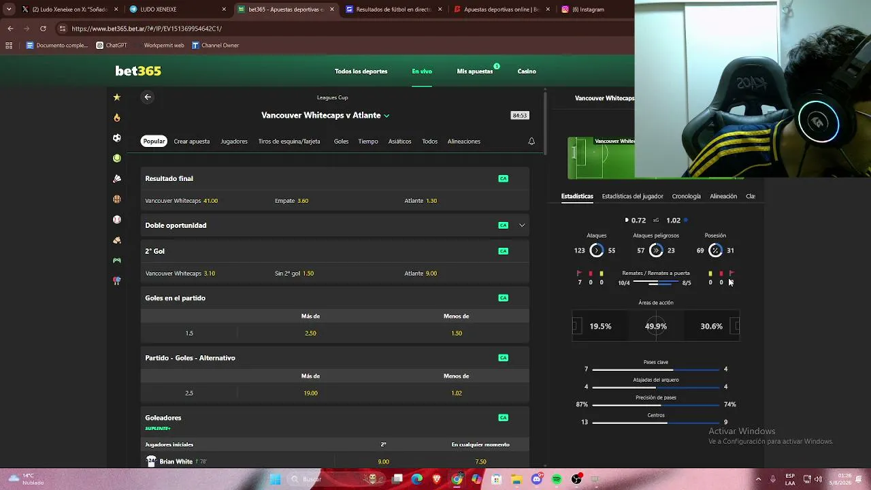This screenshot has width=871, height=490.
Task: Select the Popular market tab
Action: tap(154, 142)
